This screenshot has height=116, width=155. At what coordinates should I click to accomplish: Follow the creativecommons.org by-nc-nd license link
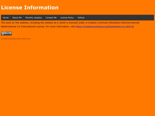tap(105, 27)
